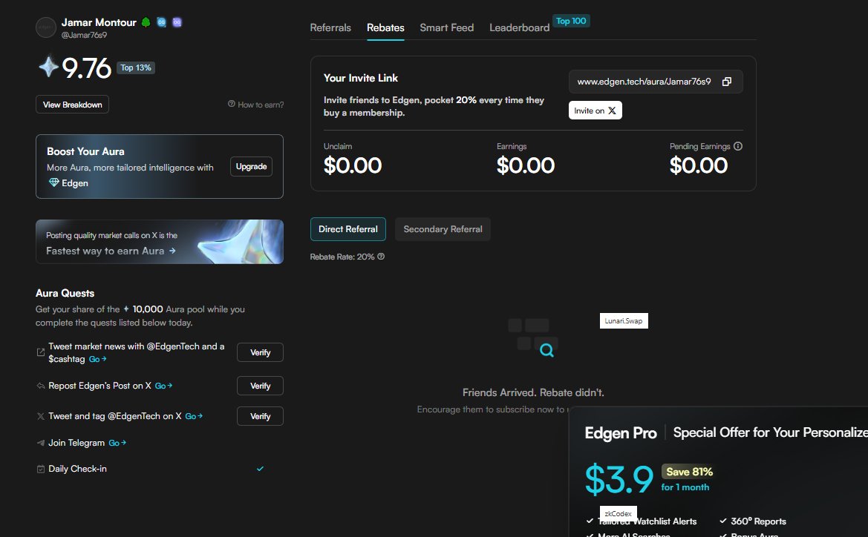868x537 pixels.
Task: Switch to the Smart Feed tab
Action: (x=447, y=27)
